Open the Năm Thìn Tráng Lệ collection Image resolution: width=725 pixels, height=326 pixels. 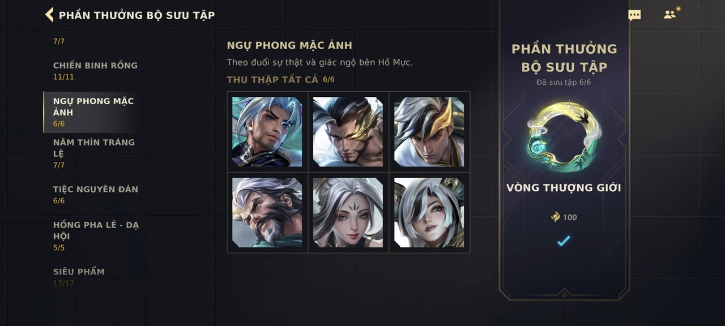(95, 153)
